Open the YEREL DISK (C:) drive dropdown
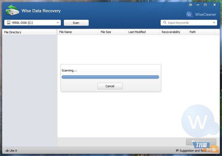The image size is (222, 156). (58, 23)
